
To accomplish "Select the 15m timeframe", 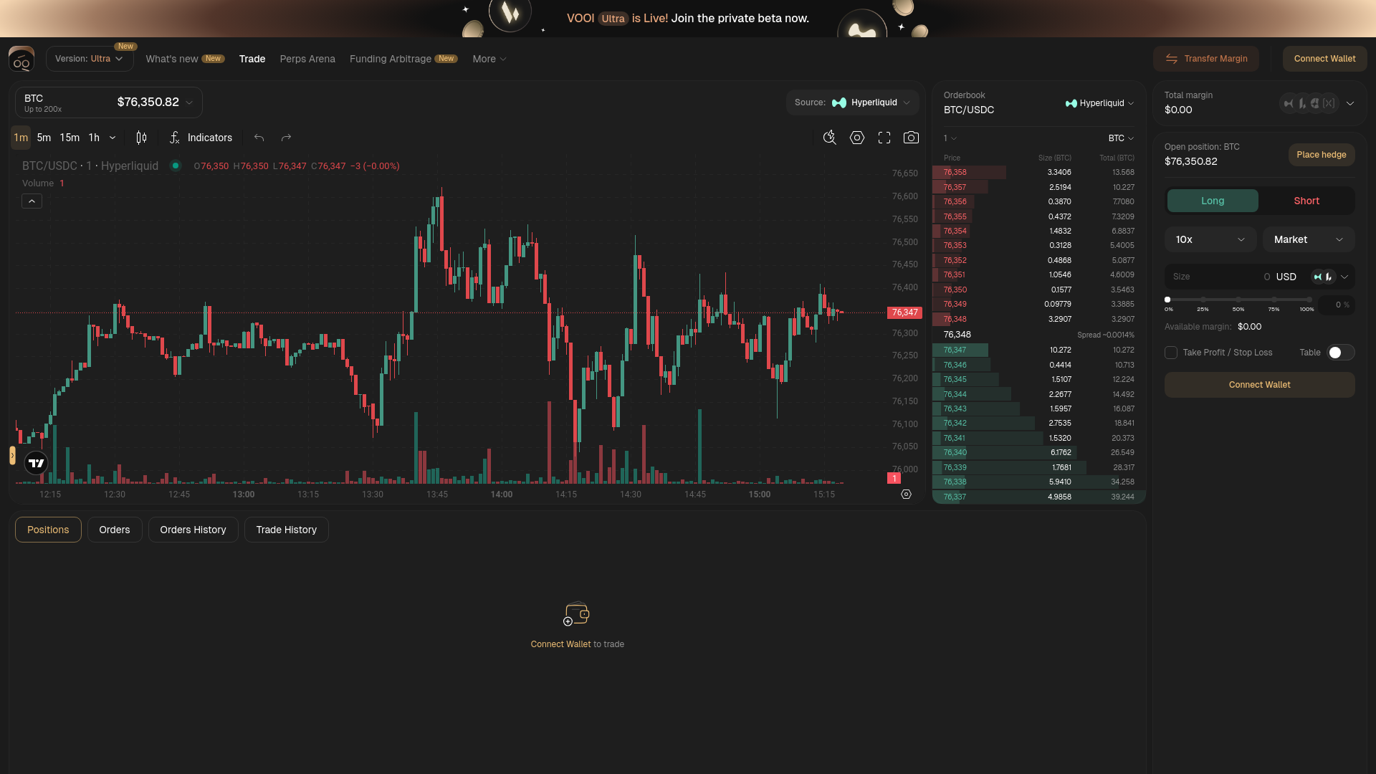I will point(70,138).
